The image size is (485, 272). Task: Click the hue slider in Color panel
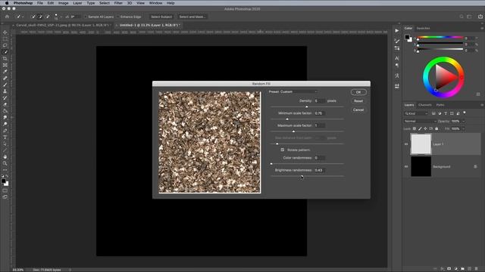pos(440,38)
